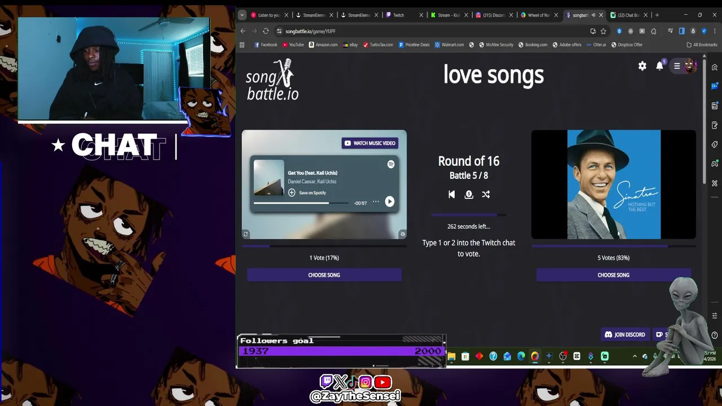The height and width of the screenshot is (406, 722).
Task: Go back to the previous battle
Action: tap(451, 195)
